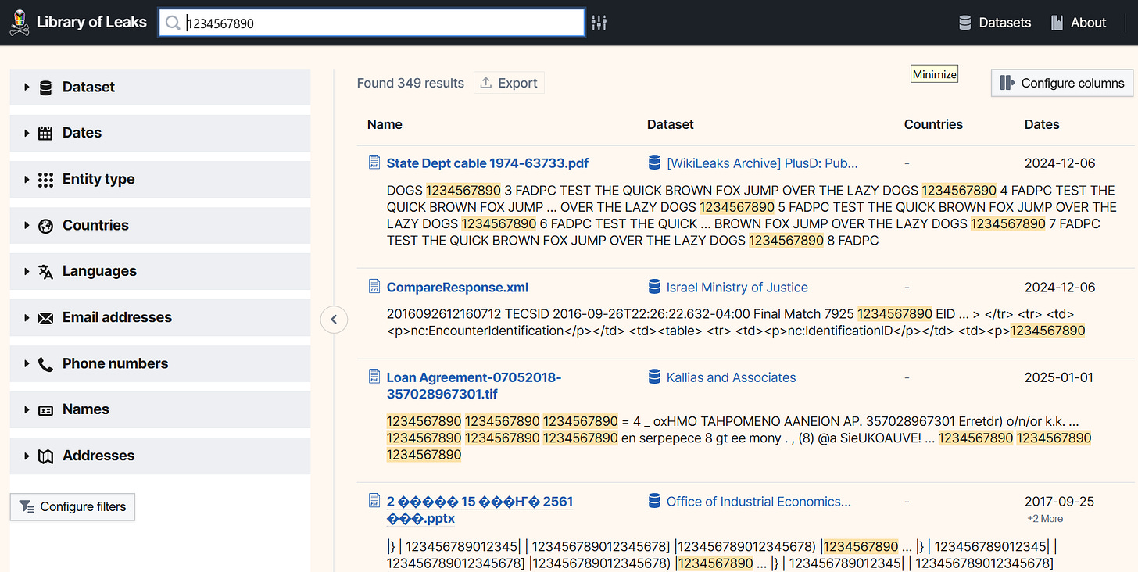Click the Languages translate icon
Screen dimensions: 1138x572
[46, 272]
